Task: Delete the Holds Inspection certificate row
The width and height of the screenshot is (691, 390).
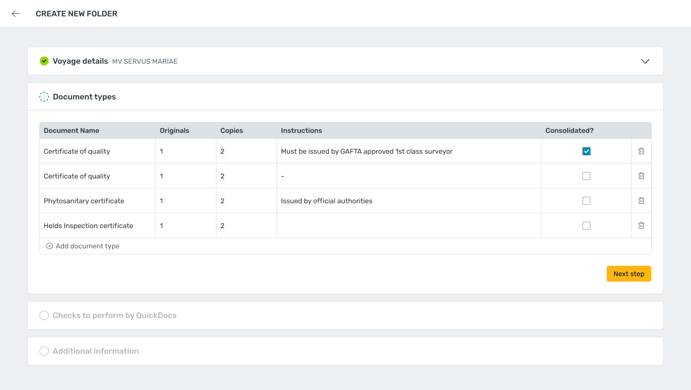Action: 641,225
